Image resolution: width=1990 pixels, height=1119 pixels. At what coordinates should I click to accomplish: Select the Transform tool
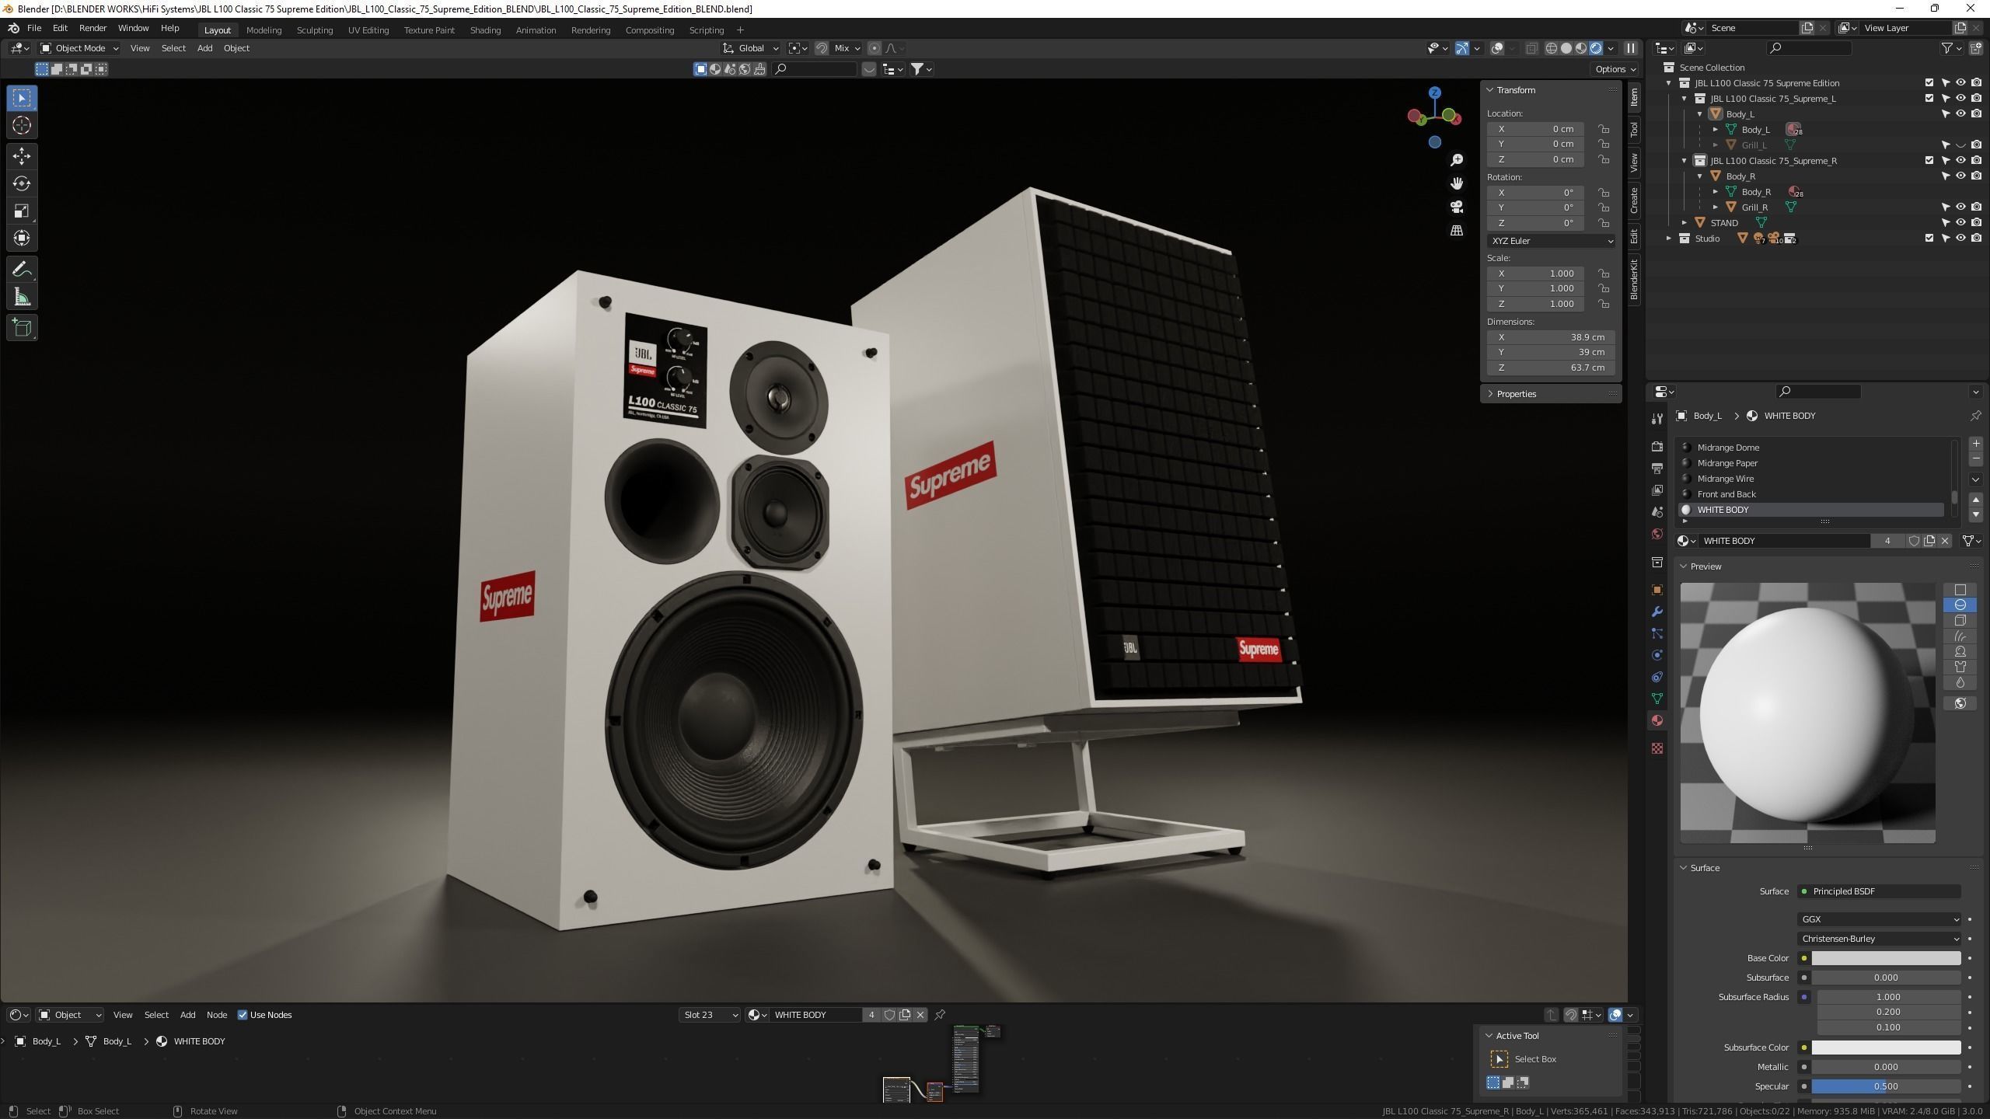pos(22,238)
